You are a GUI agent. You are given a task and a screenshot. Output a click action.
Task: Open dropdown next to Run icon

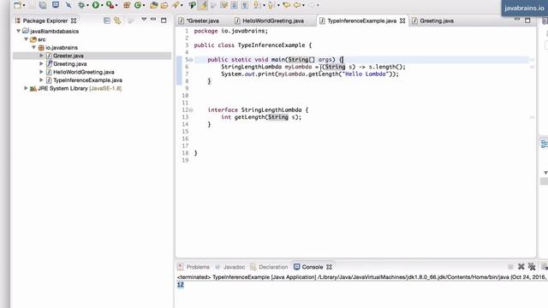[102, 5]
